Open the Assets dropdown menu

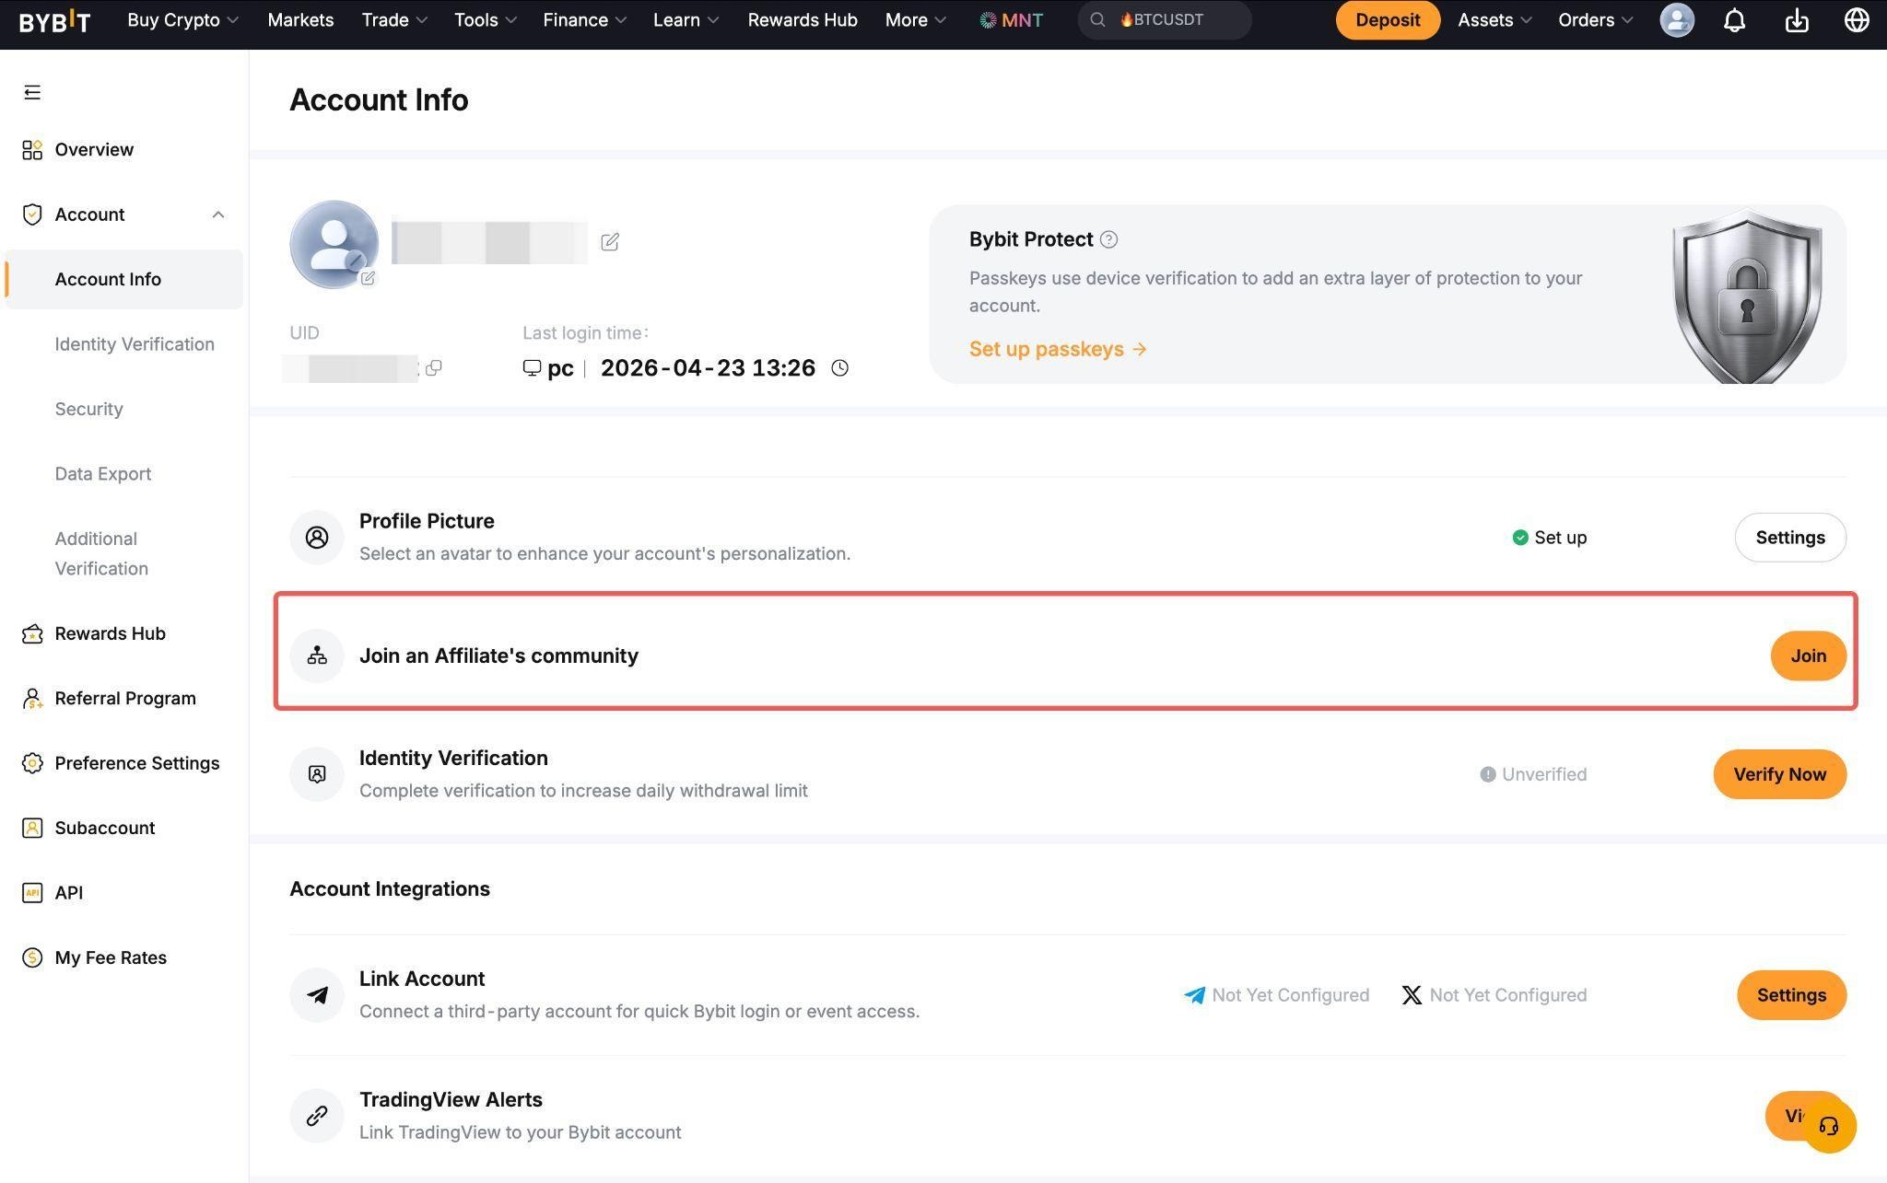[x=1494, y=20]
